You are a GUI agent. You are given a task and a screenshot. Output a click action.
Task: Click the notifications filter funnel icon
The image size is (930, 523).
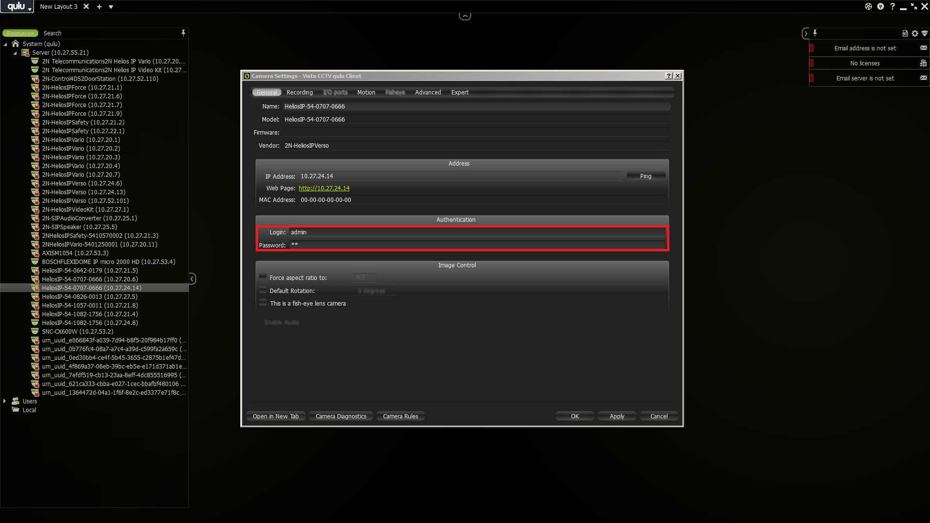[x=924, y=33]
